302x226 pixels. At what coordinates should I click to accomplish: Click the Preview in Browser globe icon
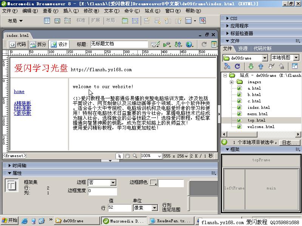190,44
